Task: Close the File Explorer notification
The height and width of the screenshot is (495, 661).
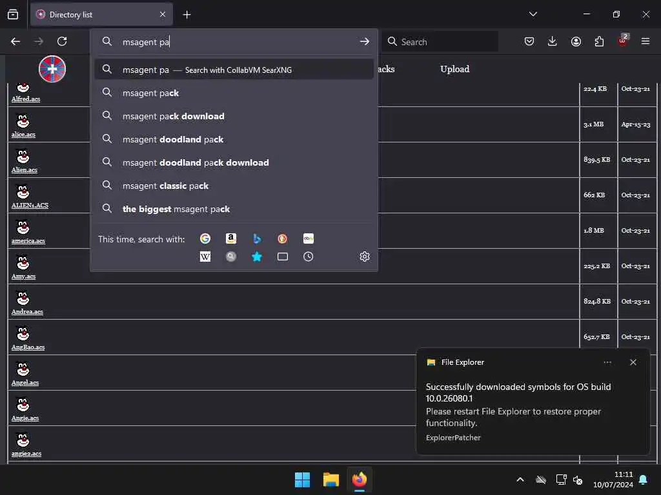Action: [633, 362]
